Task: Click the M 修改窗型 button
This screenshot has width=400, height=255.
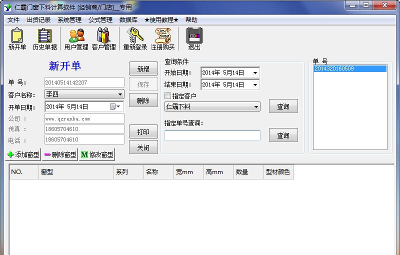Action: pos(97,154)
